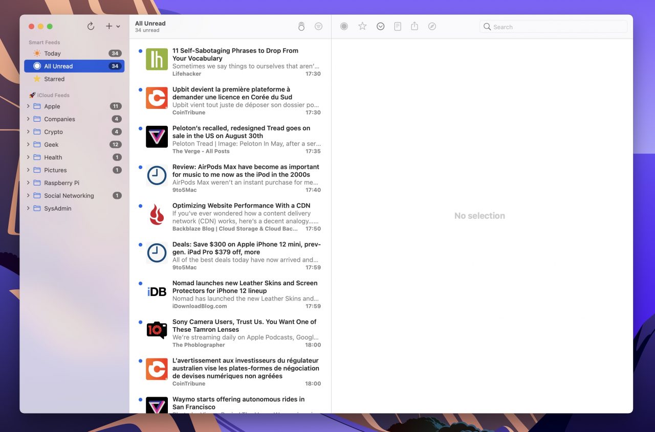
Task: Click CoinTribune icon on L'avertissement article
Action: (x=157, y=369)
